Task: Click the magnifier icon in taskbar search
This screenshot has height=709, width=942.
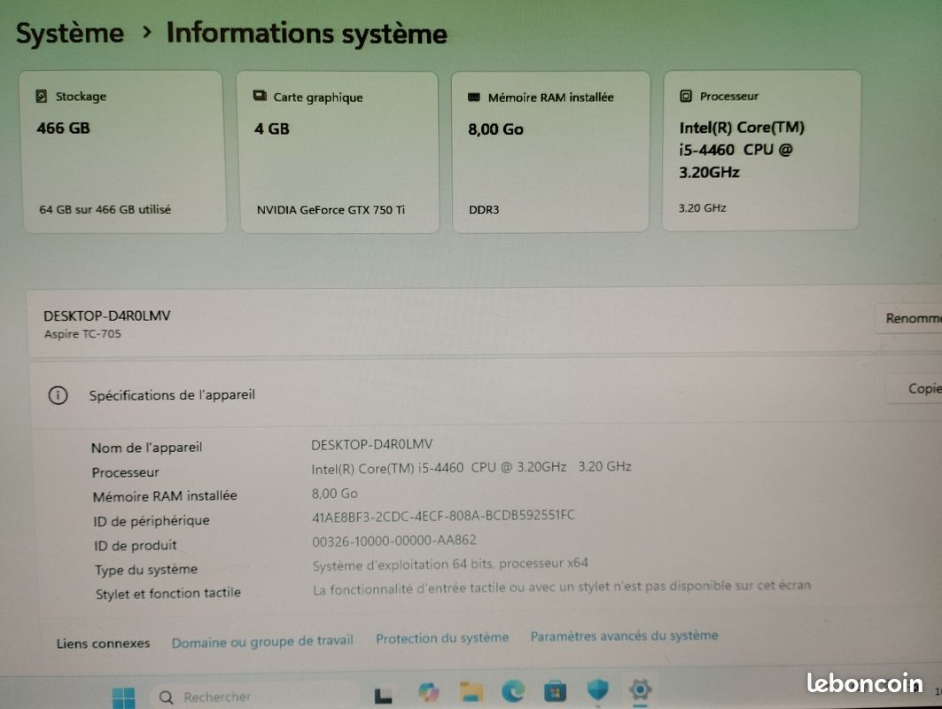Action: tap(167, 697)
